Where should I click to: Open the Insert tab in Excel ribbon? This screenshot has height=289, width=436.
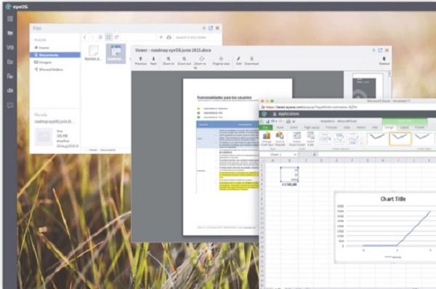click(294, 127)
